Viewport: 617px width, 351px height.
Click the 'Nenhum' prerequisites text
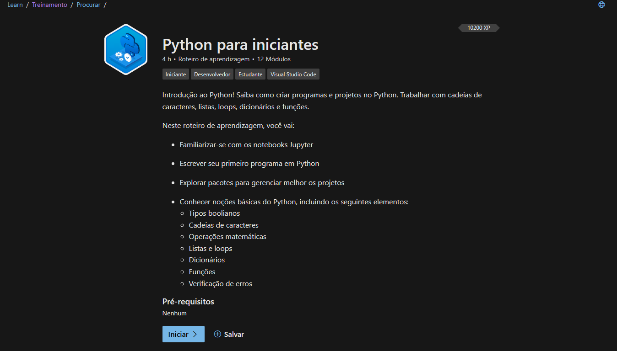click(x=174, y=314)
